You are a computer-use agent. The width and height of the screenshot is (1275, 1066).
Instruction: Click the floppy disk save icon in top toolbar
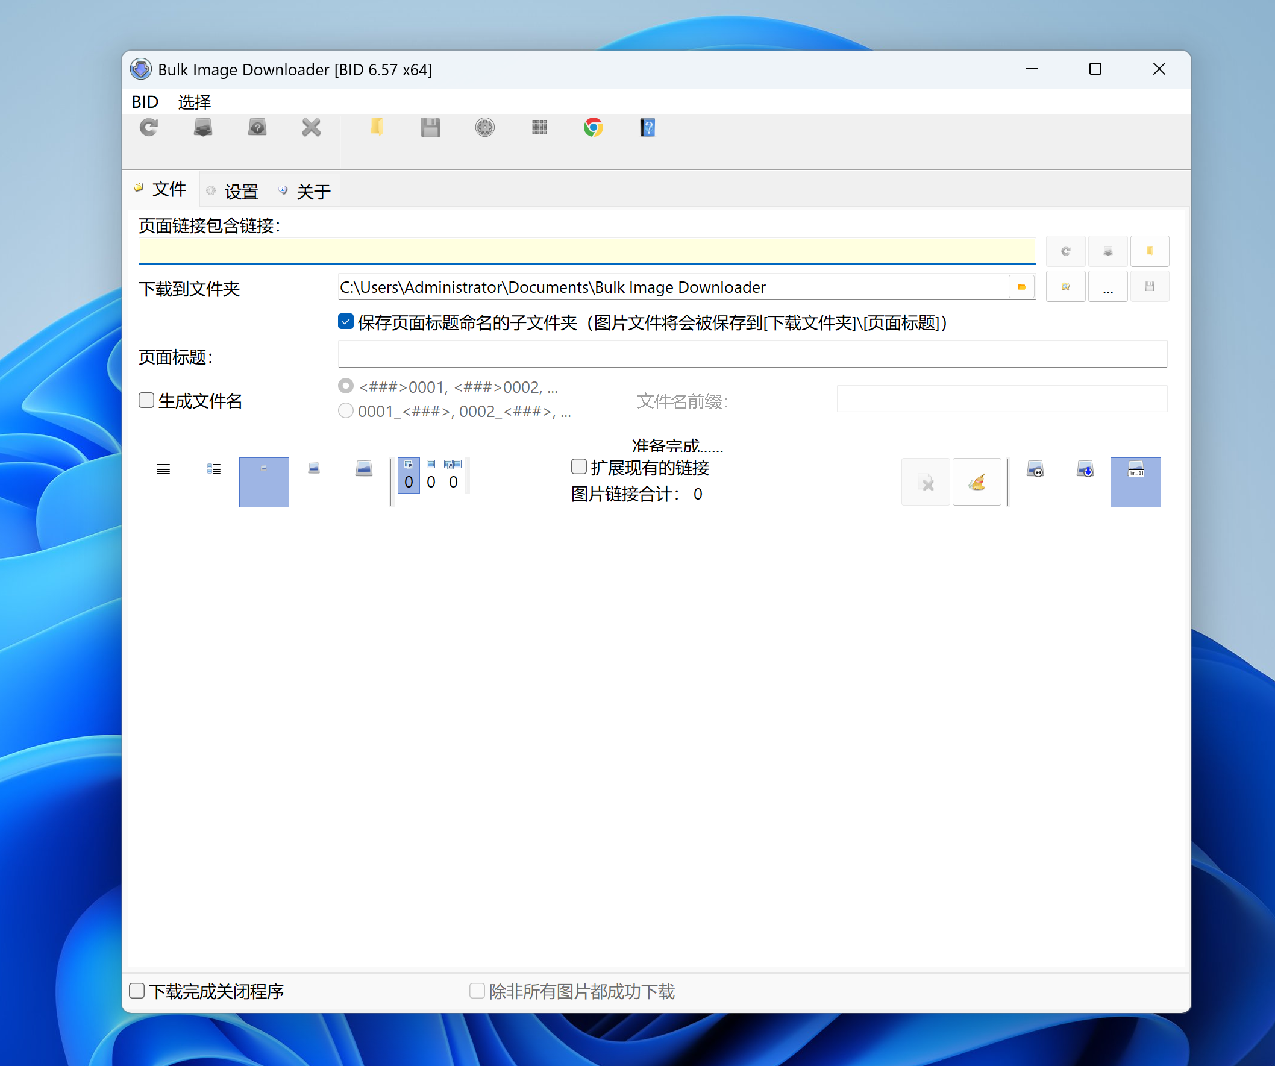pyautogui.click(x=430, y=128)
